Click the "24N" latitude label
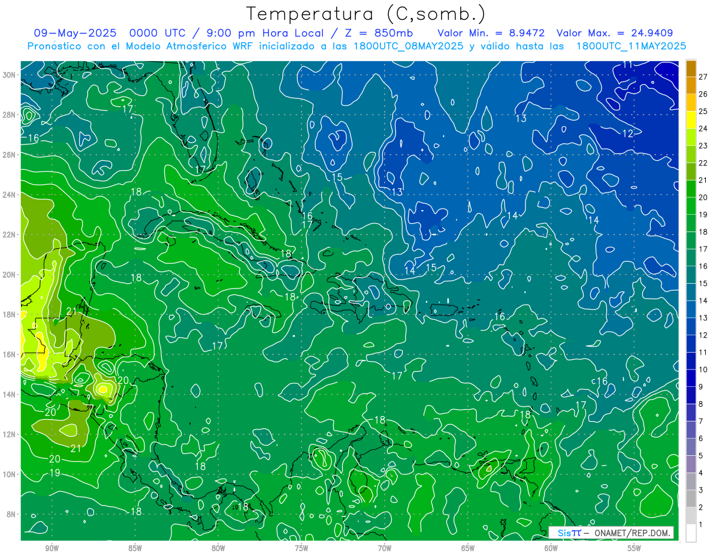Image resolution: width=719 pixels, height=556 pixels. (10, 195)
